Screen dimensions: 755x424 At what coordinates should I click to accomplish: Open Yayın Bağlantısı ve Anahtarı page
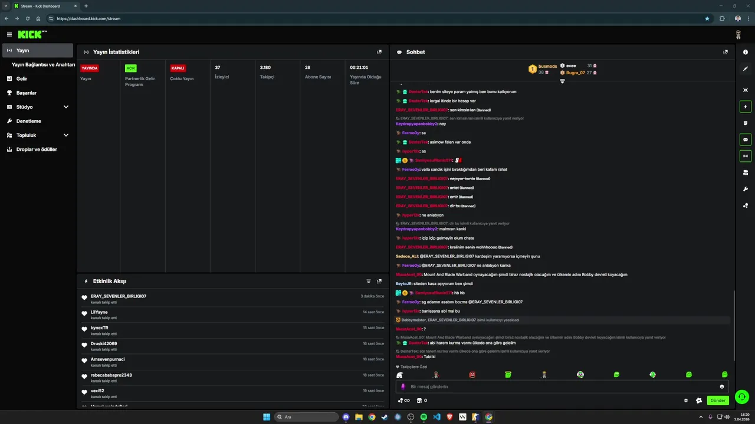click(43, 65)
